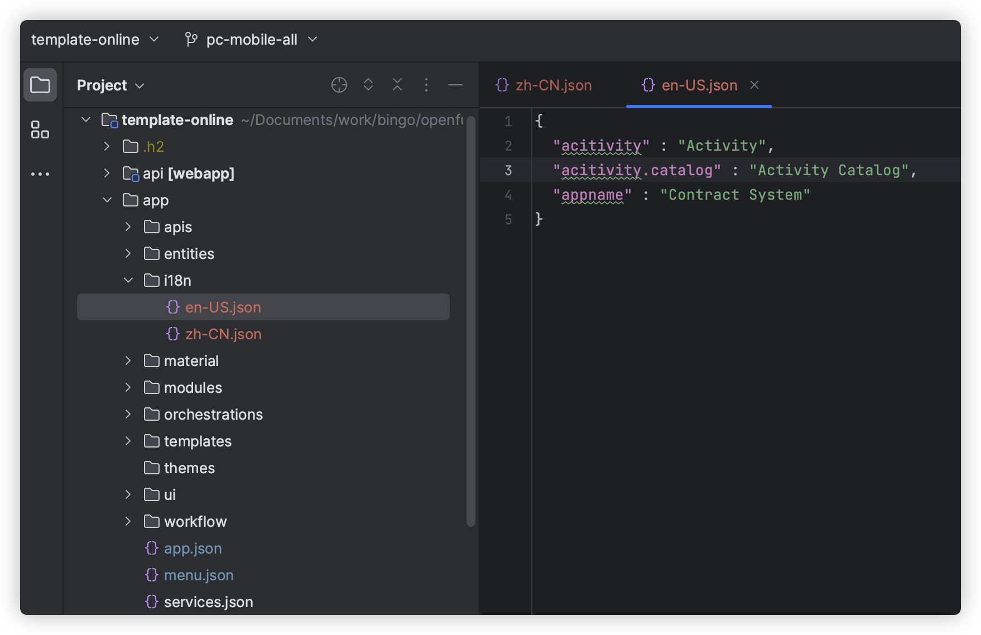Open Project panel options kebab menu
Screen dimensions: 981x635
coord(426,85)
